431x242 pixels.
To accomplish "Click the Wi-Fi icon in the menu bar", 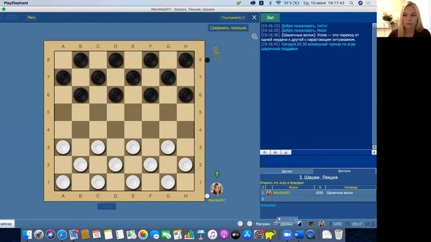I will click(278, 3).
